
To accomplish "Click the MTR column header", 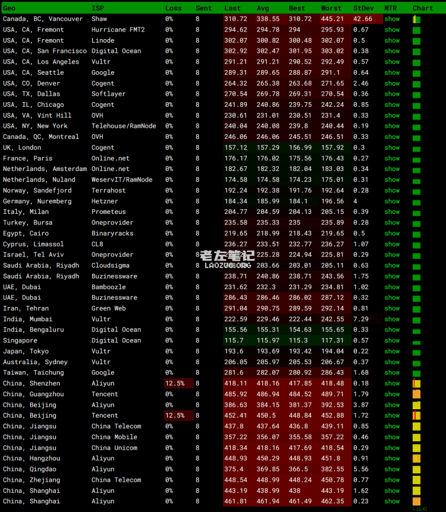I will click(391, 8).
